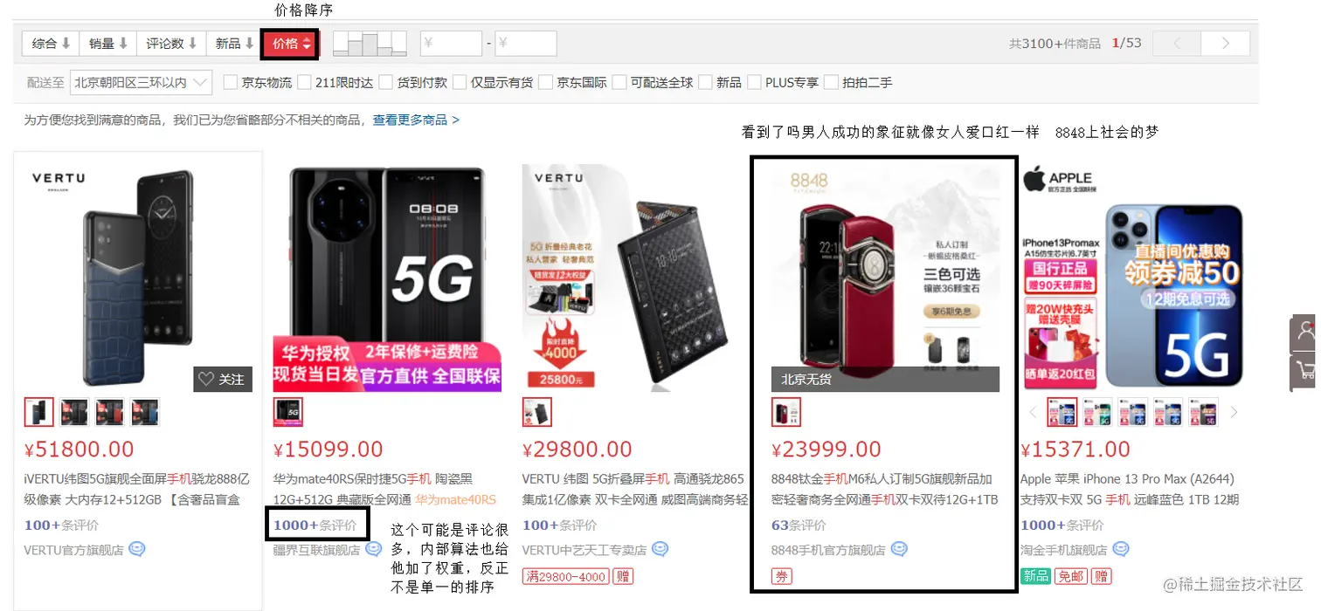Open the user profile sidebar icon
Screen dimensions: 1321x611
1306,333
